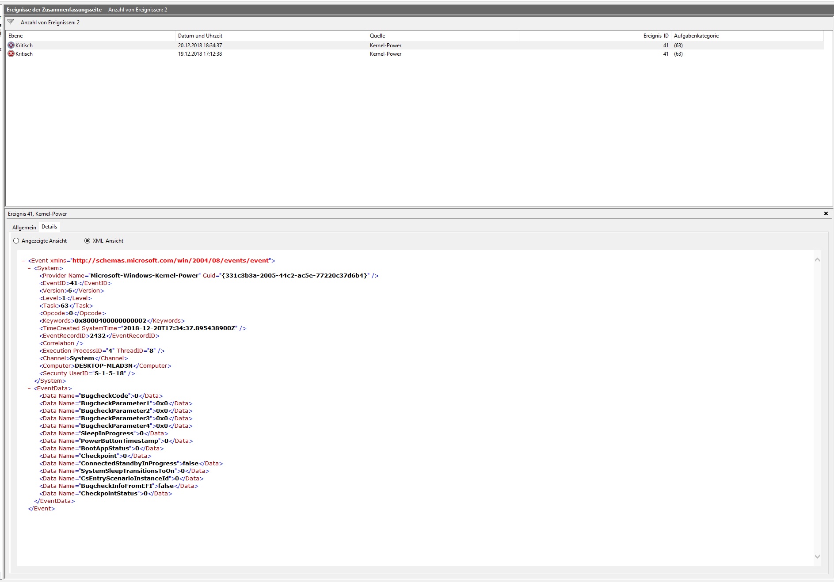This screenshot has height=582, width=834.
Task: Click the Provider Name XML line
Action: click(x=209, y=276)
